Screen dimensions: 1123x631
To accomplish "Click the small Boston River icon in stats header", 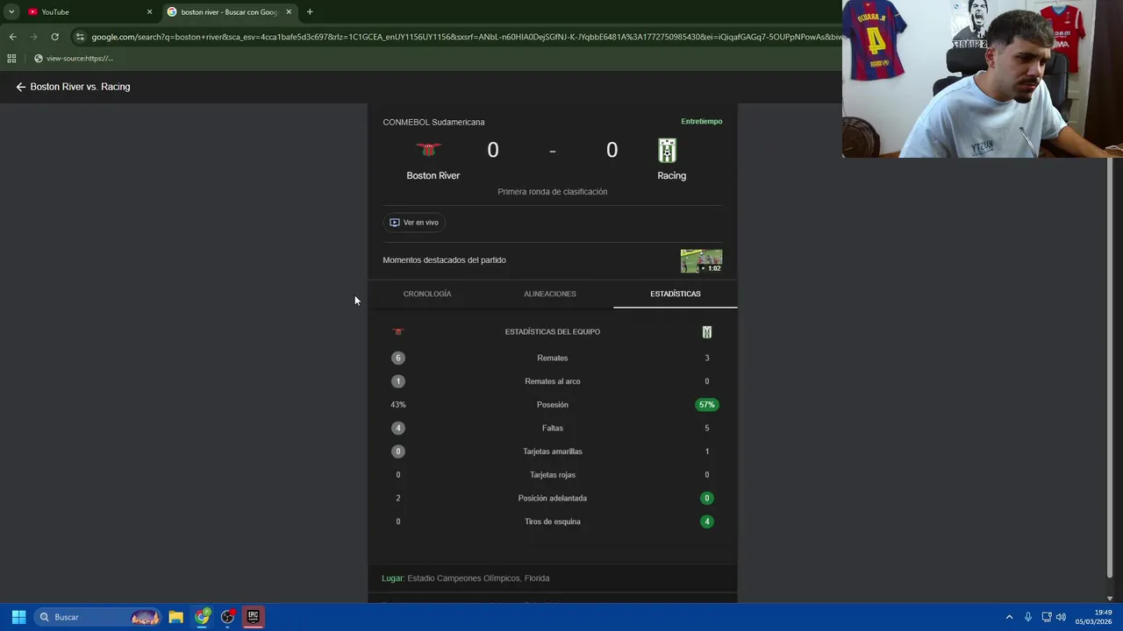I will click(x=398, y=332).
